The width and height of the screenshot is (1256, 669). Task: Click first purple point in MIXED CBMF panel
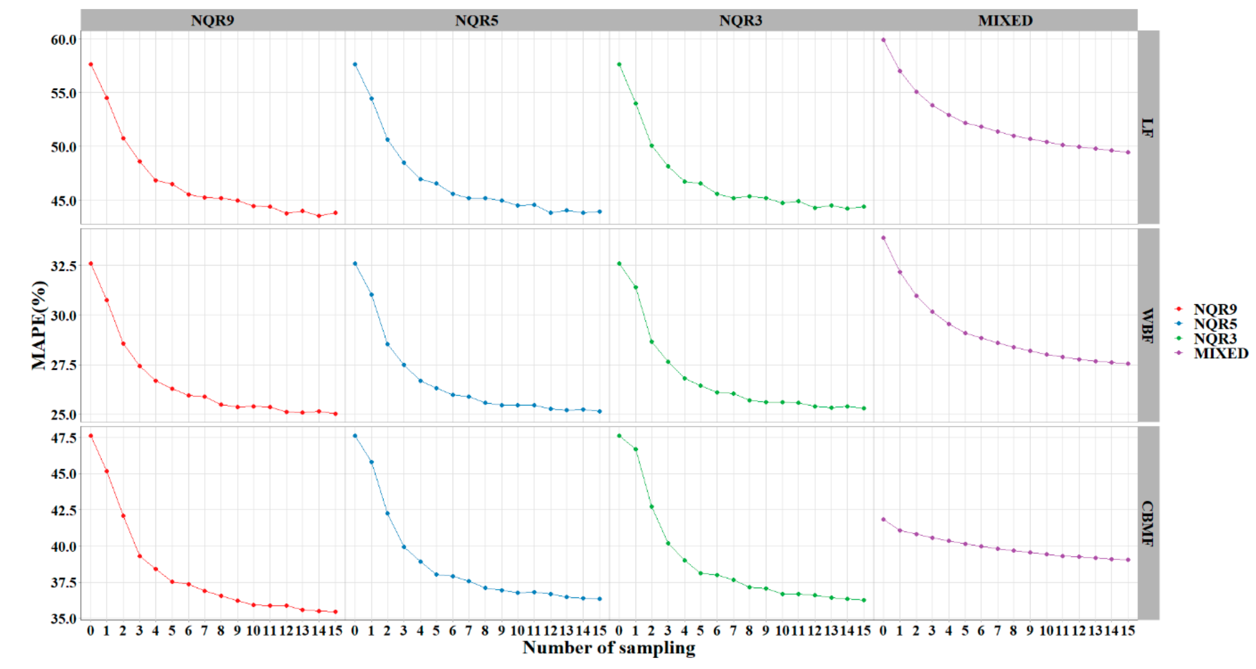[x=884, y=519]
